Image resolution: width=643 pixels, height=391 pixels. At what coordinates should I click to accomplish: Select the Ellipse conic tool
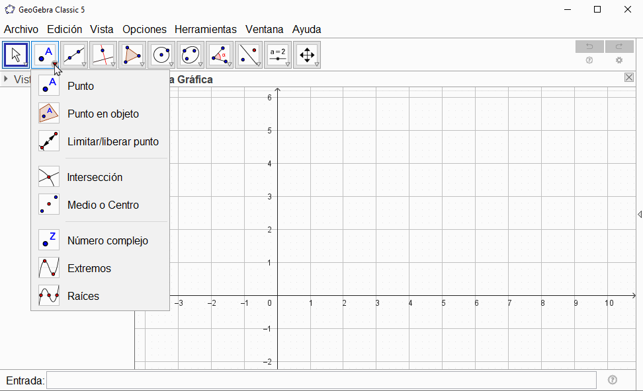coord(191,55)
